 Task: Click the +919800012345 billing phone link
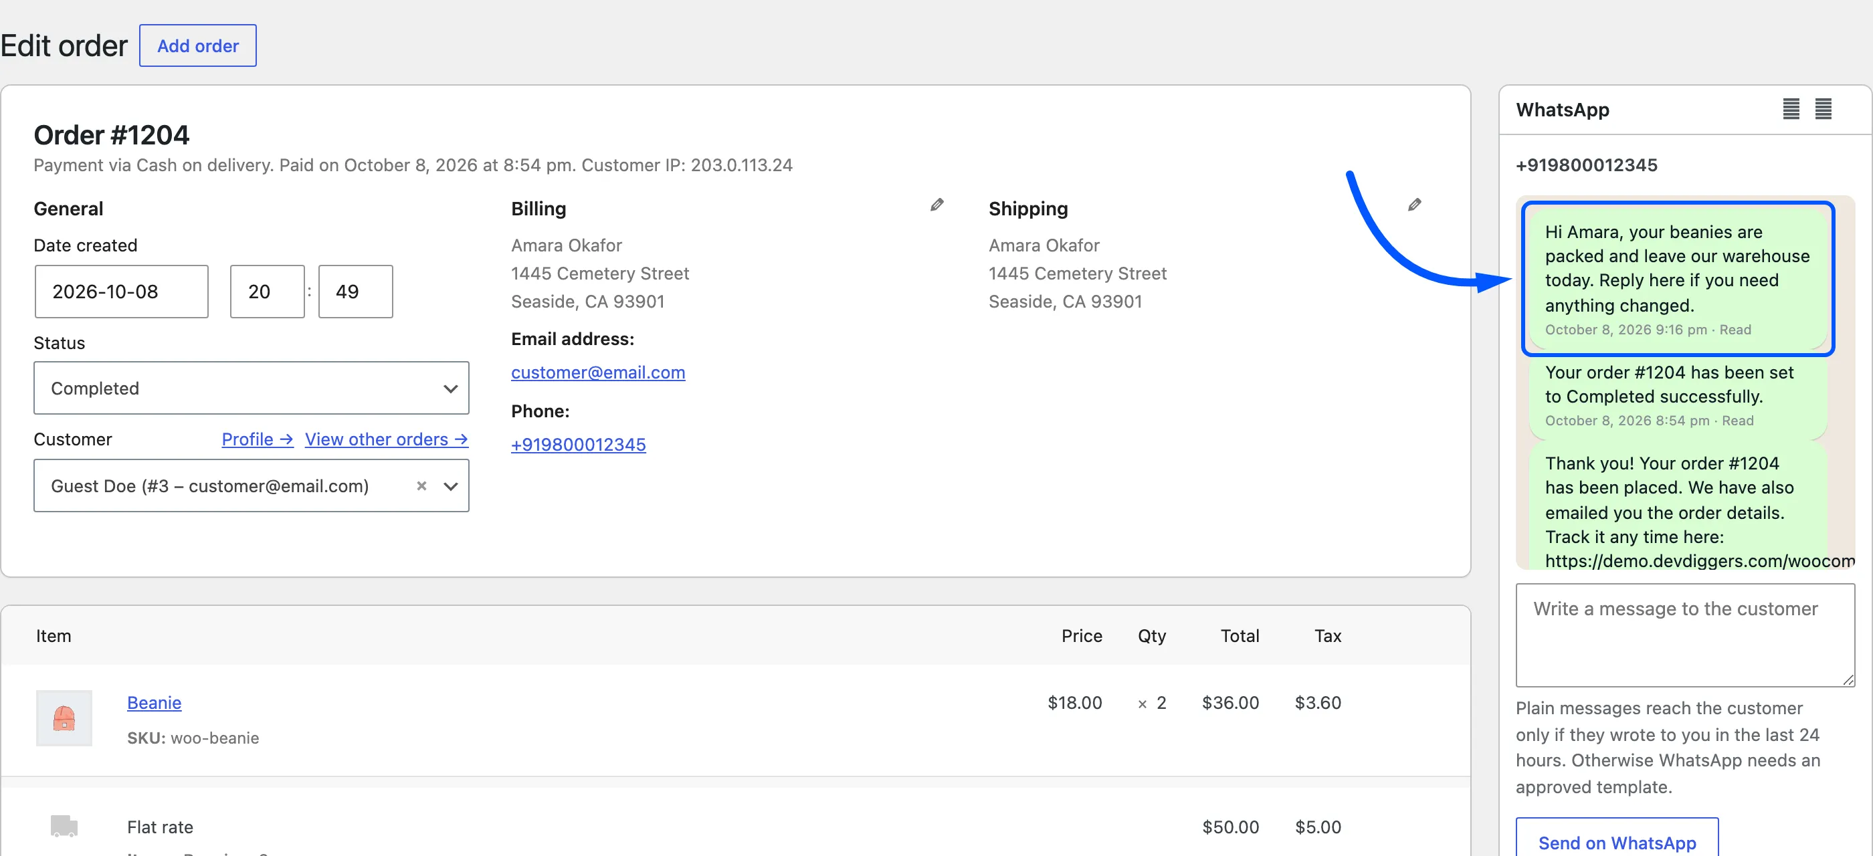[578, 445]
